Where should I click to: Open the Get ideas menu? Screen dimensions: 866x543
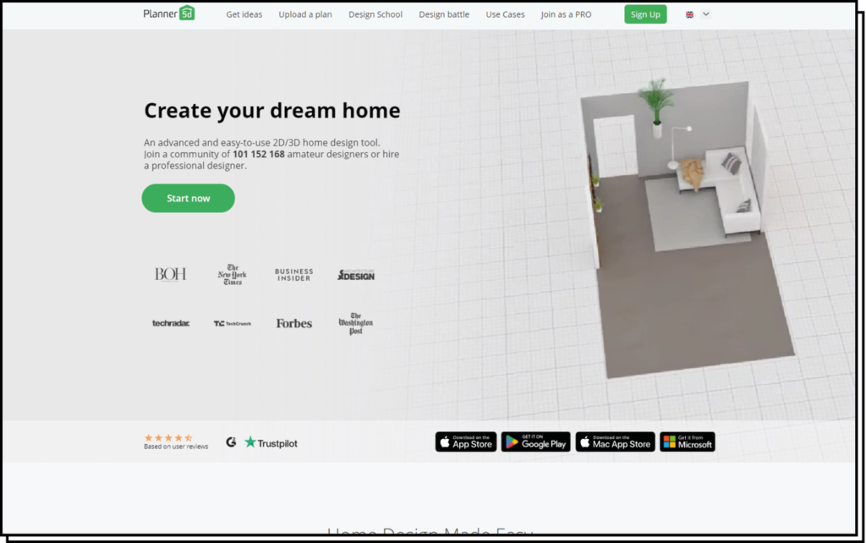click(x=244, y=14)
